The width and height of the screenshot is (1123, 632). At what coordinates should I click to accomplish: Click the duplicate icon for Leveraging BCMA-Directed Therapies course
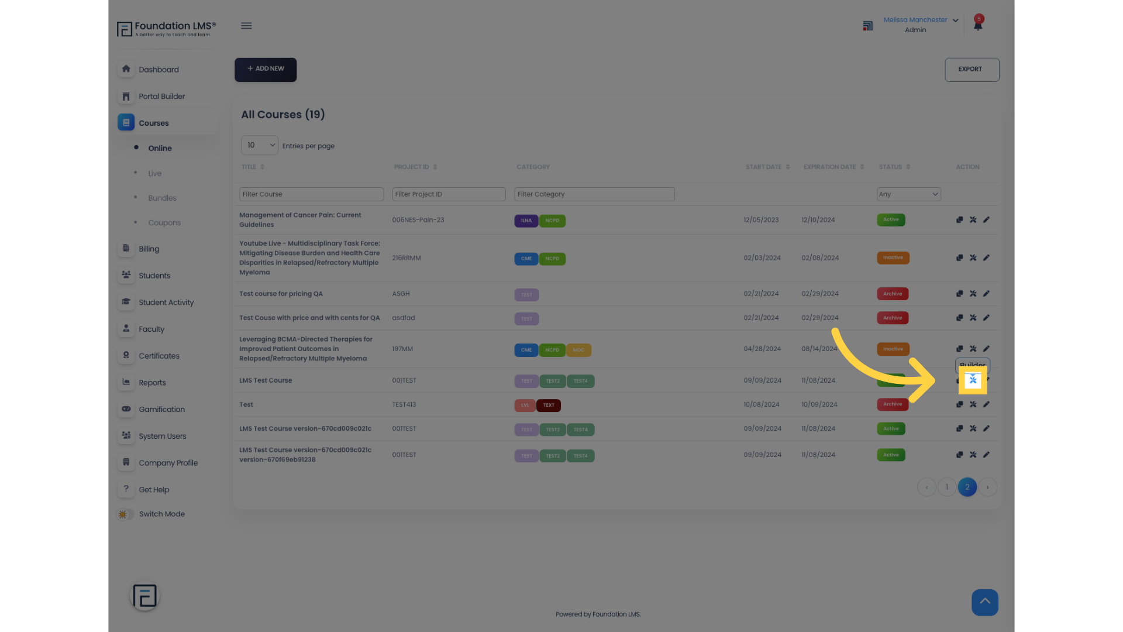coord(959,348)
